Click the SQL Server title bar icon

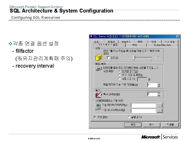pos(91,37)
